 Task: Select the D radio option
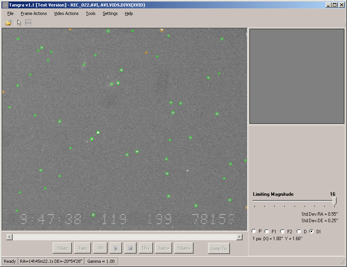pyautogui.click(x=299, y=231)
